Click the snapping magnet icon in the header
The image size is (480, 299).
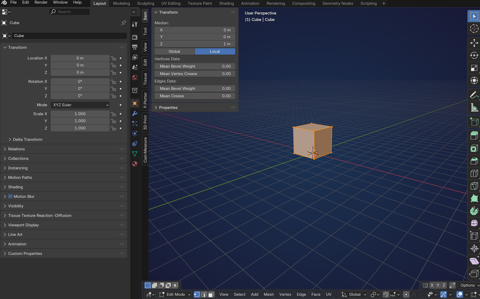pyautogui.click(x=385, y=295)
